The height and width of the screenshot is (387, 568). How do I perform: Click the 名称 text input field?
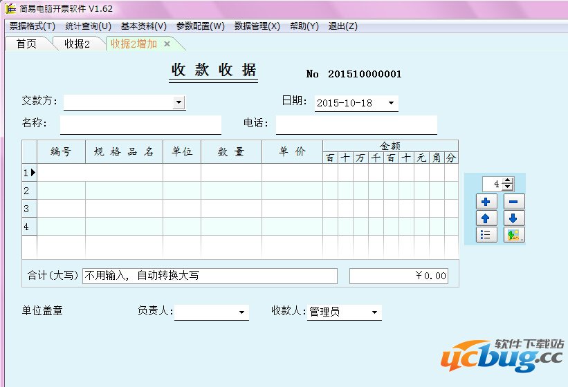coord(140,125)
